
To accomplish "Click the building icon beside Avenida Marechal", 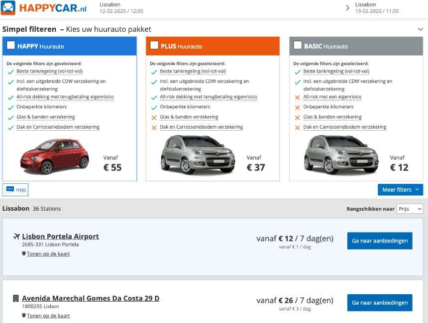I will (16, 299).
